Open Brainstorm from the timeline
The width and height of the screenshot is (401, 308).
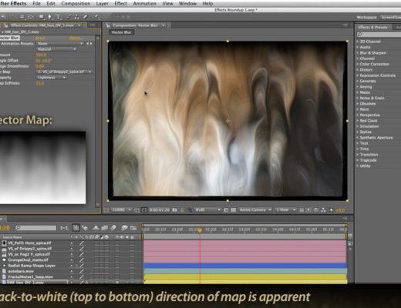pos(124,228)
